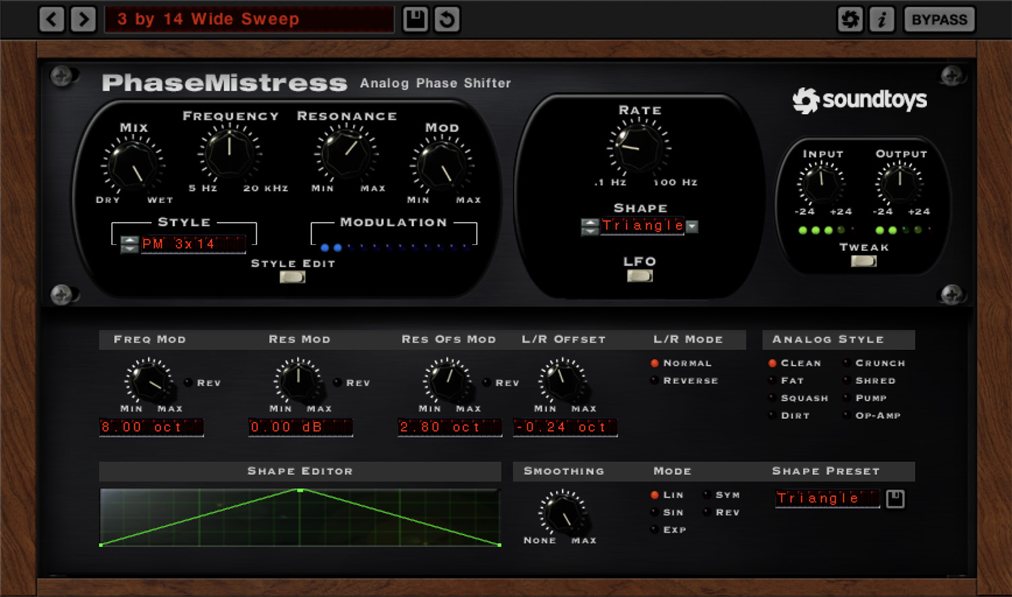Load the next preset with right arrow
Viewport: 1012px width, 597px height.
(x=83, y=19)
